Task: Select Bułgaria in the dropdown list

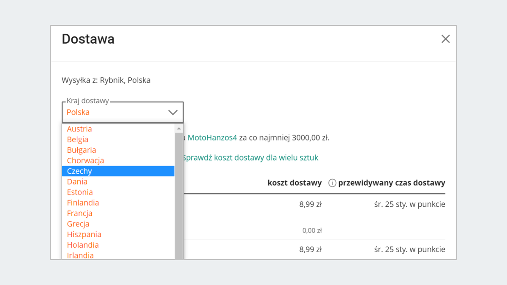Action: (x=82, y=150)
